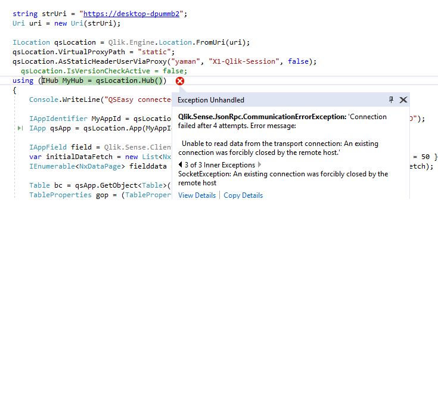The width and height of the screenshot is (438, 395).
Task: Close the Exception Unhandled popup
Action: coord(403,99)
